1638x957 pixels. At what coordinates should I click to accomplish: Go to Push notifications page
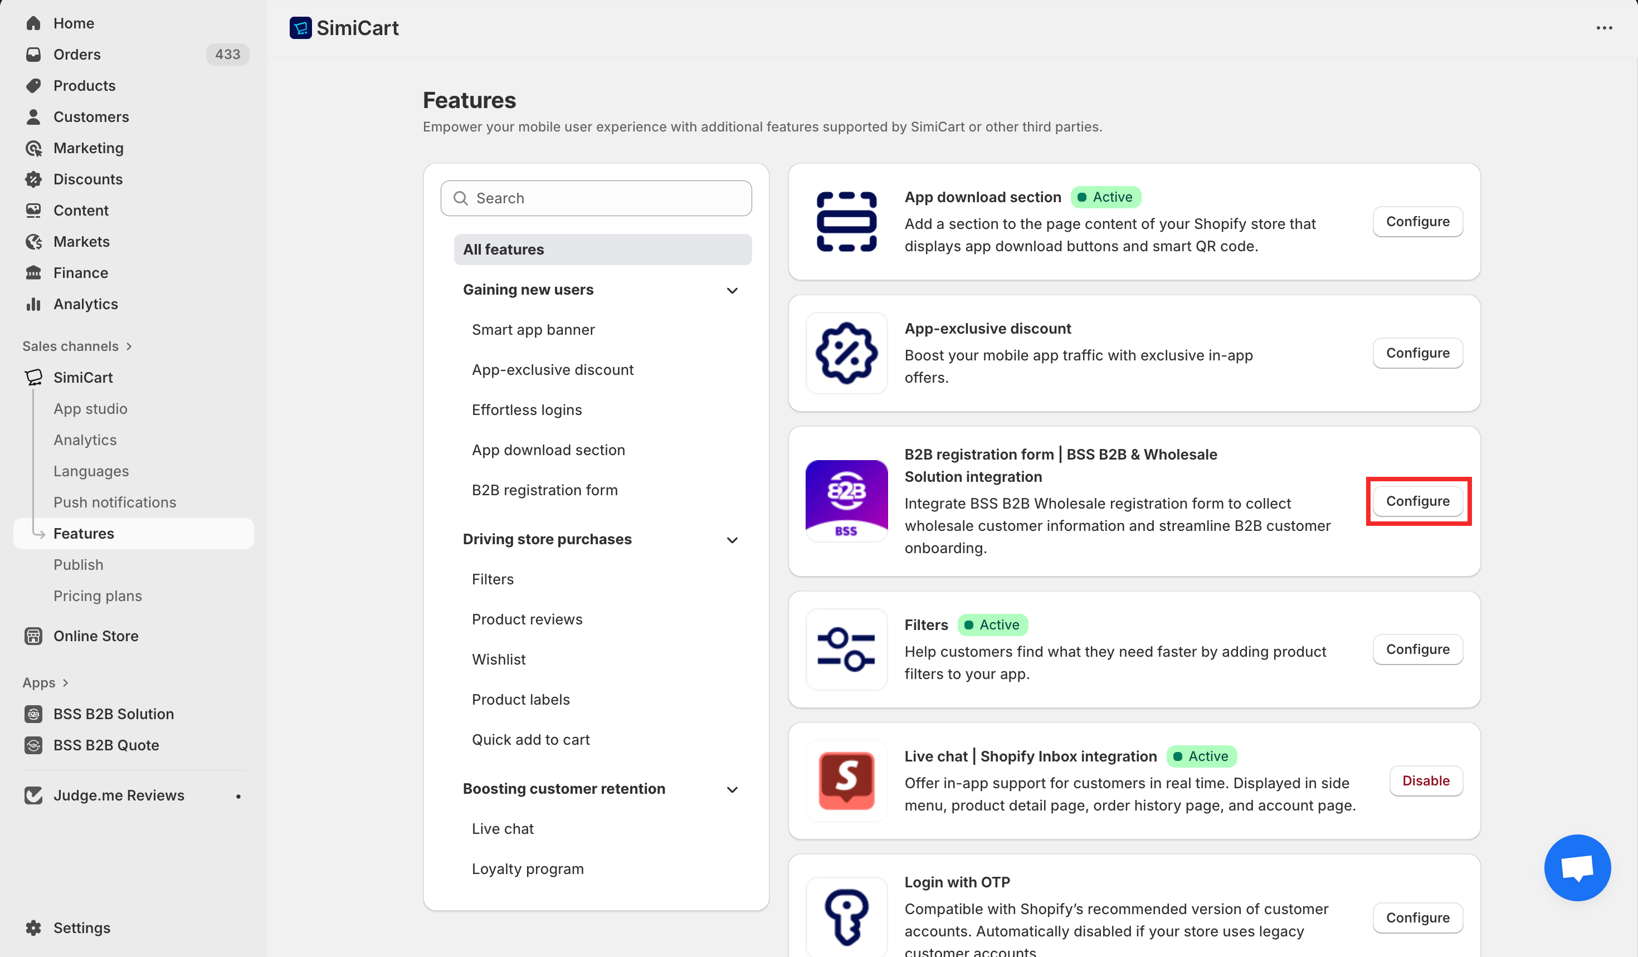pyautogui.click(x=114, y=502)
